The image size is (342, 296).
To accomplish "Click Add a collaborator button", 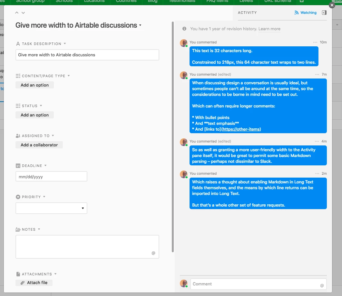I will tap(39, 145).
